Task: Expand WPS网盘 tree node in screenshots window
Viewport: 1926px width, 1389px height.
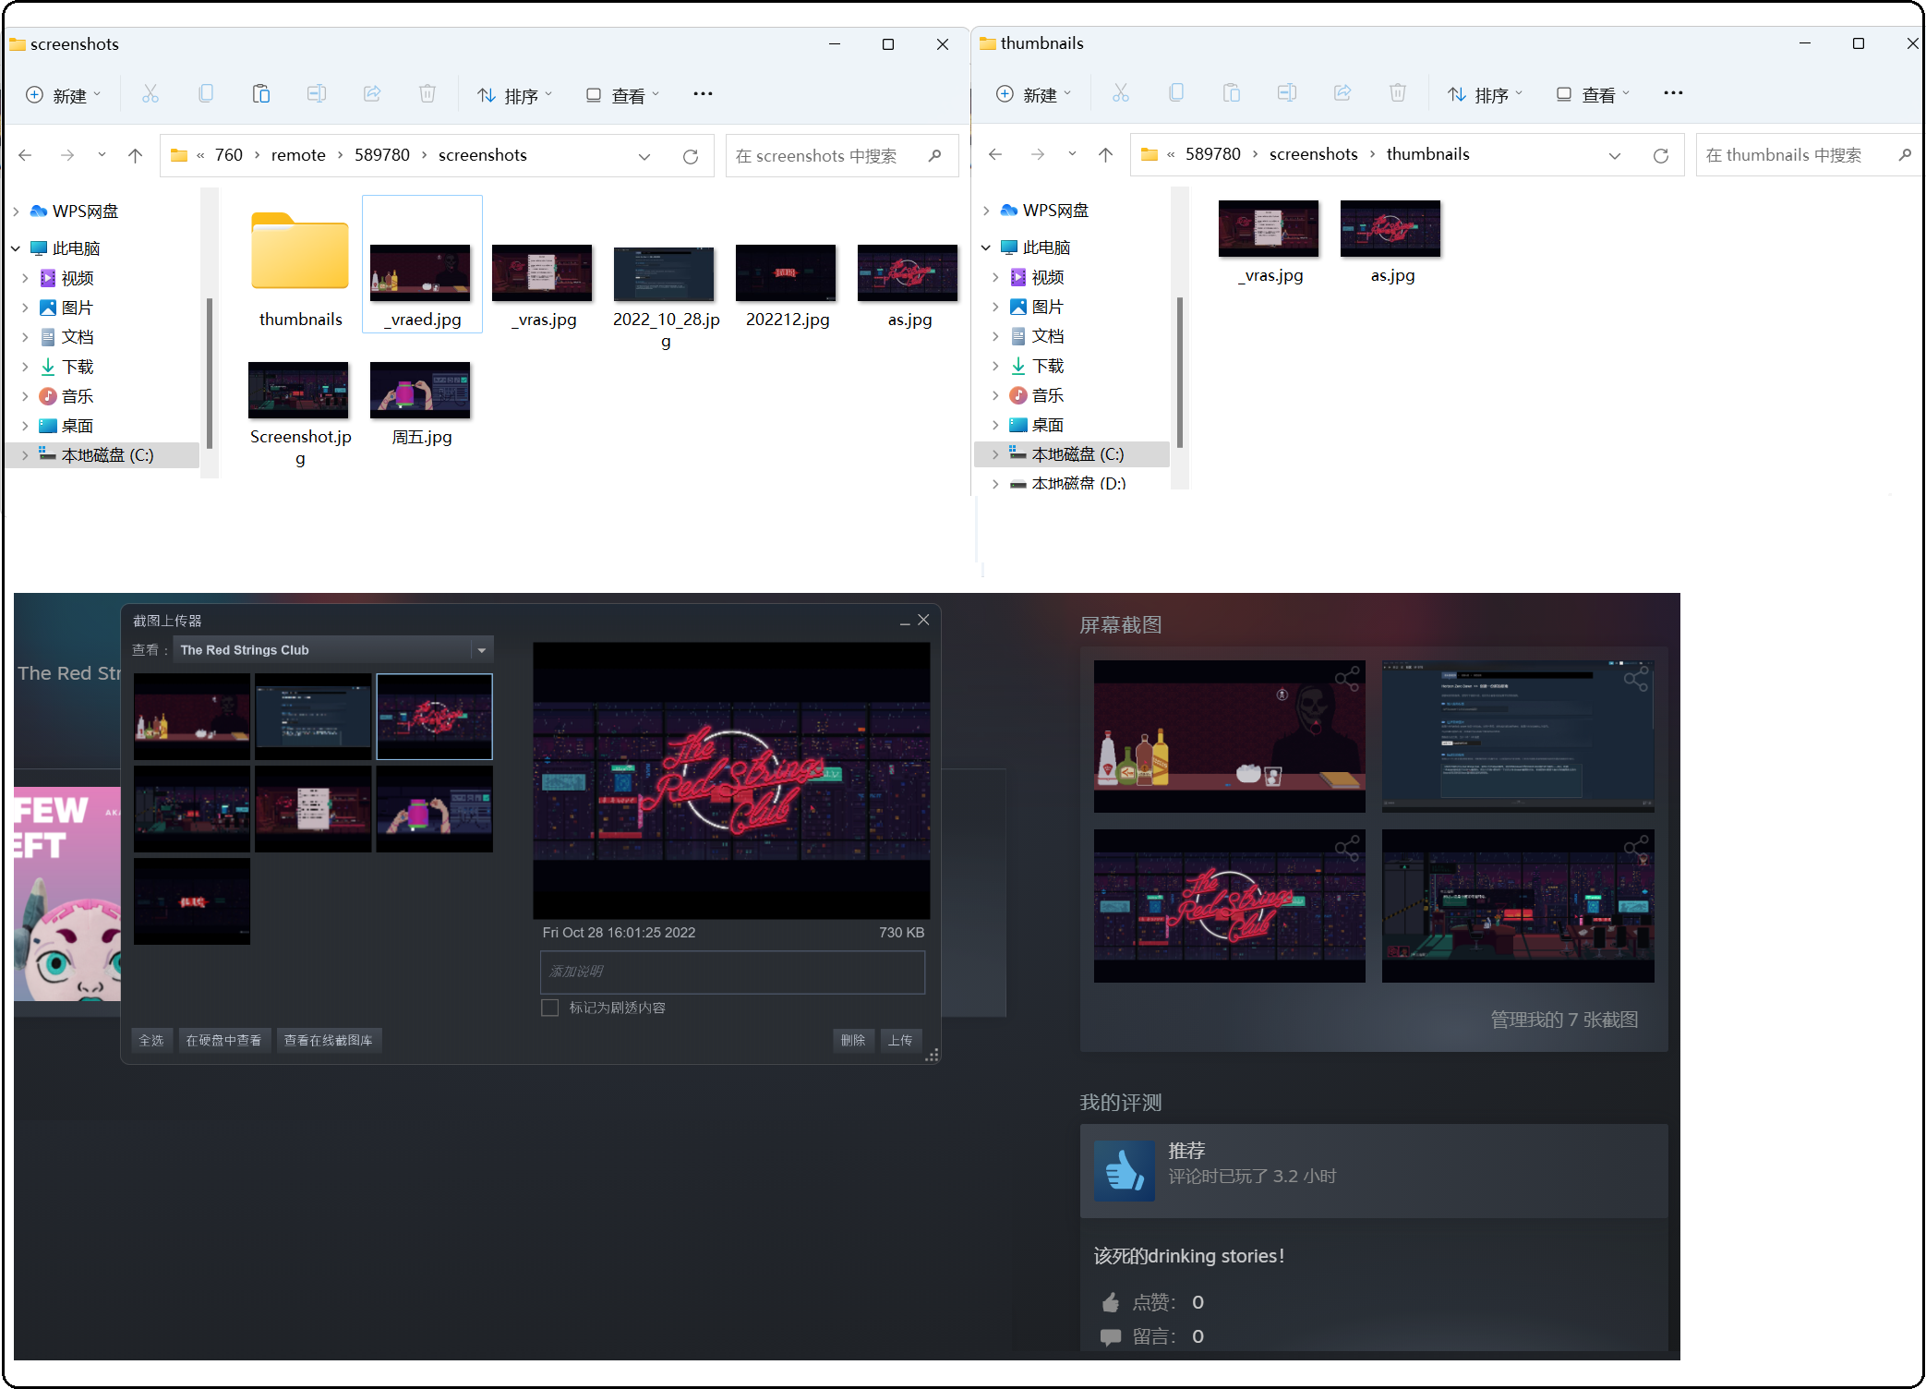Action: 16,211
